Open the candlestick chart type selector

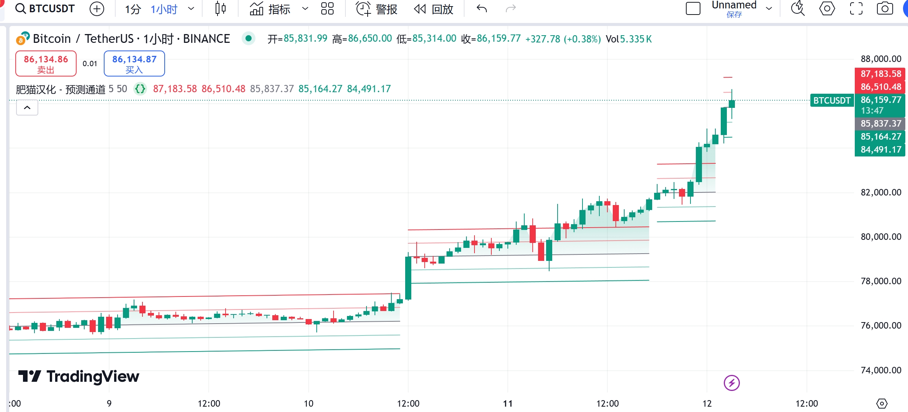(x=221, y=8)
